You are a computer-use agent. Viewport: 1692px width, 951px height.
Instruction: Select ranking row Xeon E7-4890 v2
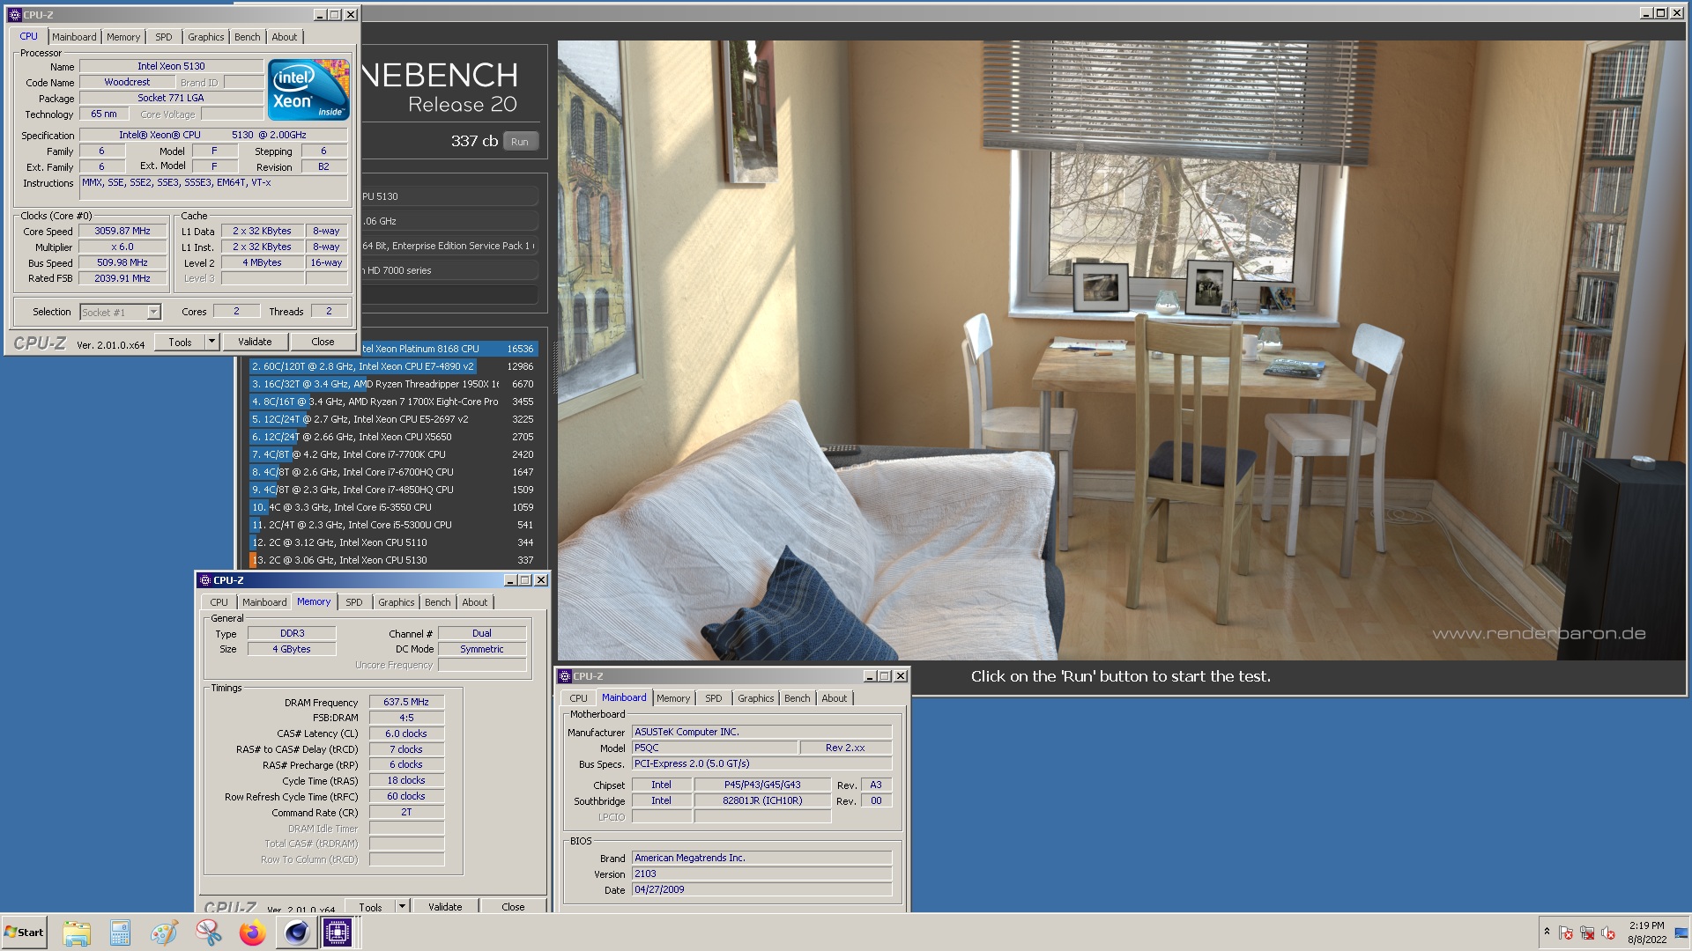[393, 366]
